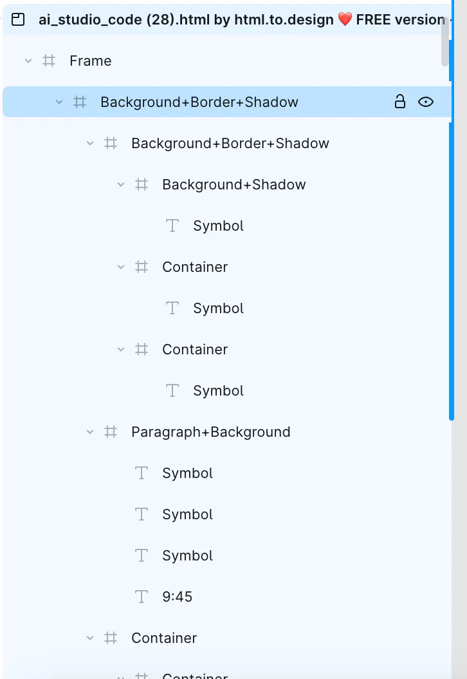Collapse the Container group below 9:45

coord(90,638)
